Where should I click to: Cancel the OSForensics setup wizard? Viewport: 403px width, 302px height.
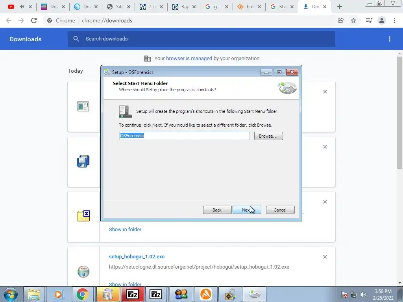[x=280, y=210]
